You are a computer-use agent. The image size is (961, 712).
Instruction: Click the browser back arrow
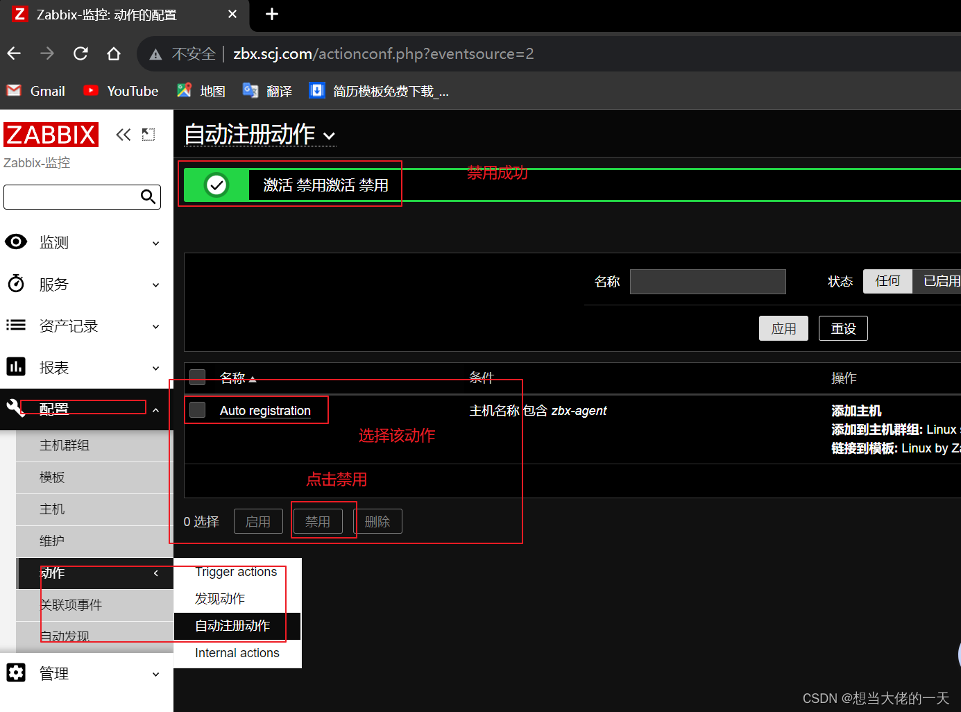click(14, 53)
